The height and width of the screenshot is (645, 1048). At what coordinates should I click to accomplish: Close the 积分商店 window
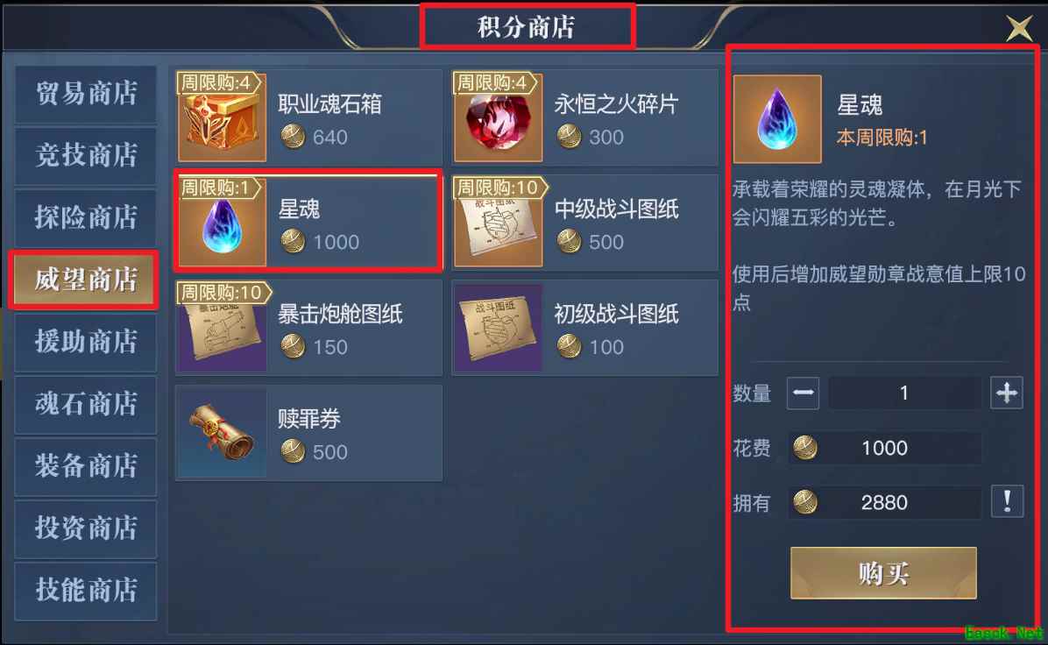click(1019, 28)
